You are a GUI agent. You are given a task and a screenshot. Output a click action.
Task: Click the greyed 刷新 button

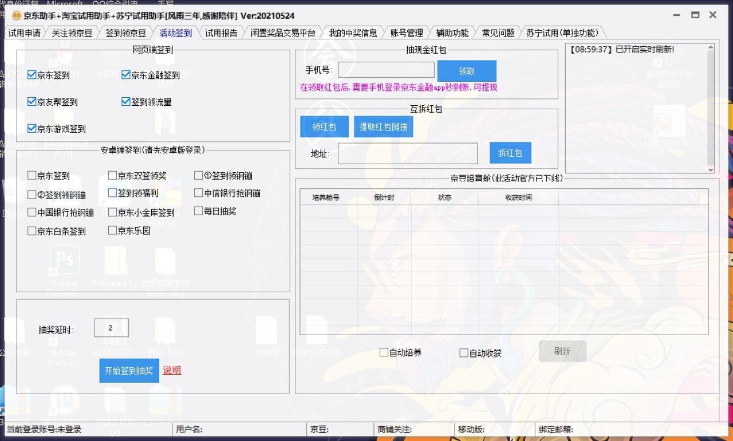(562, 351)
